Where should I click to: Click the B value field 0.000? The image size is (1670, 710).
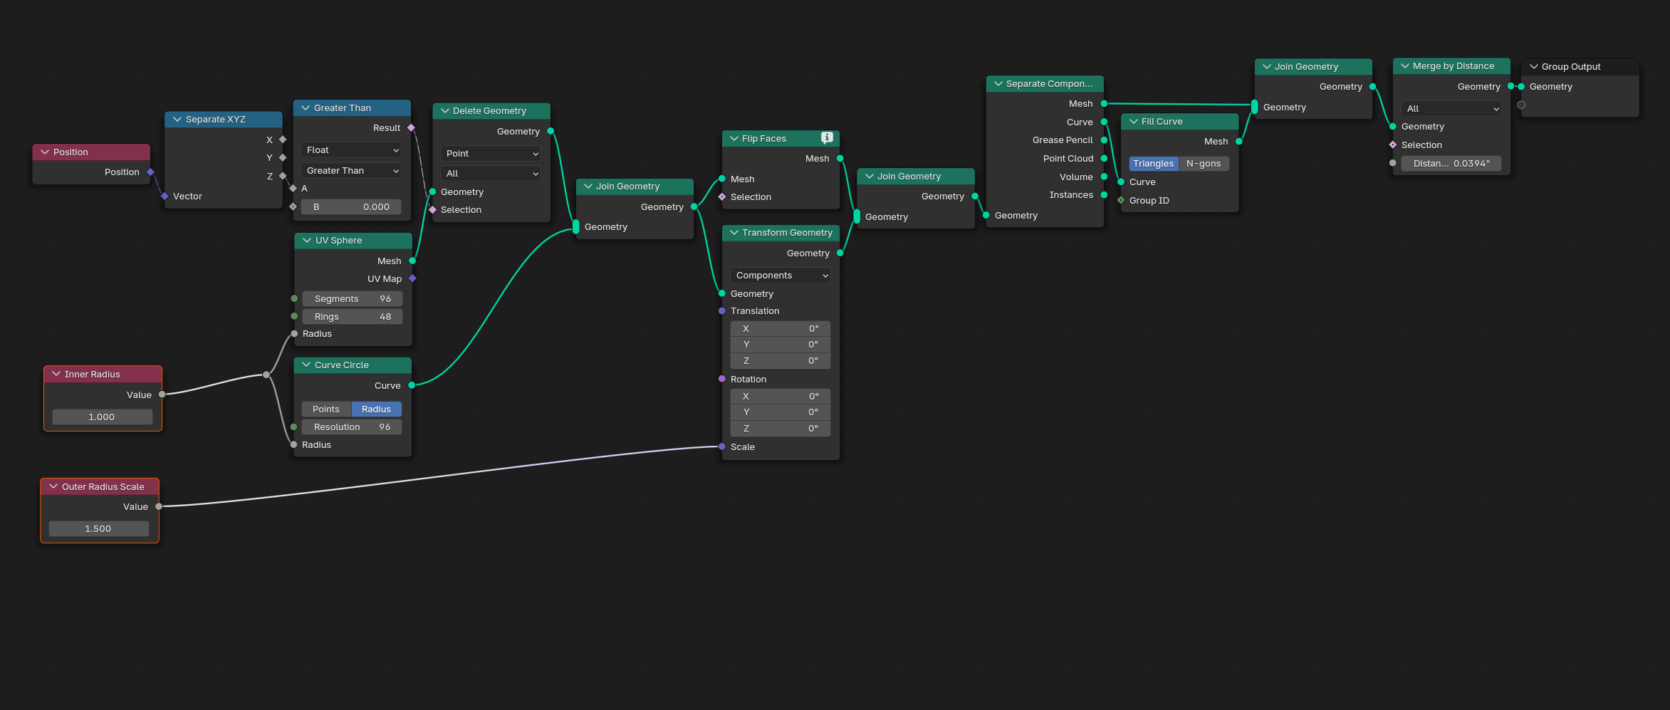pos(351,207)
